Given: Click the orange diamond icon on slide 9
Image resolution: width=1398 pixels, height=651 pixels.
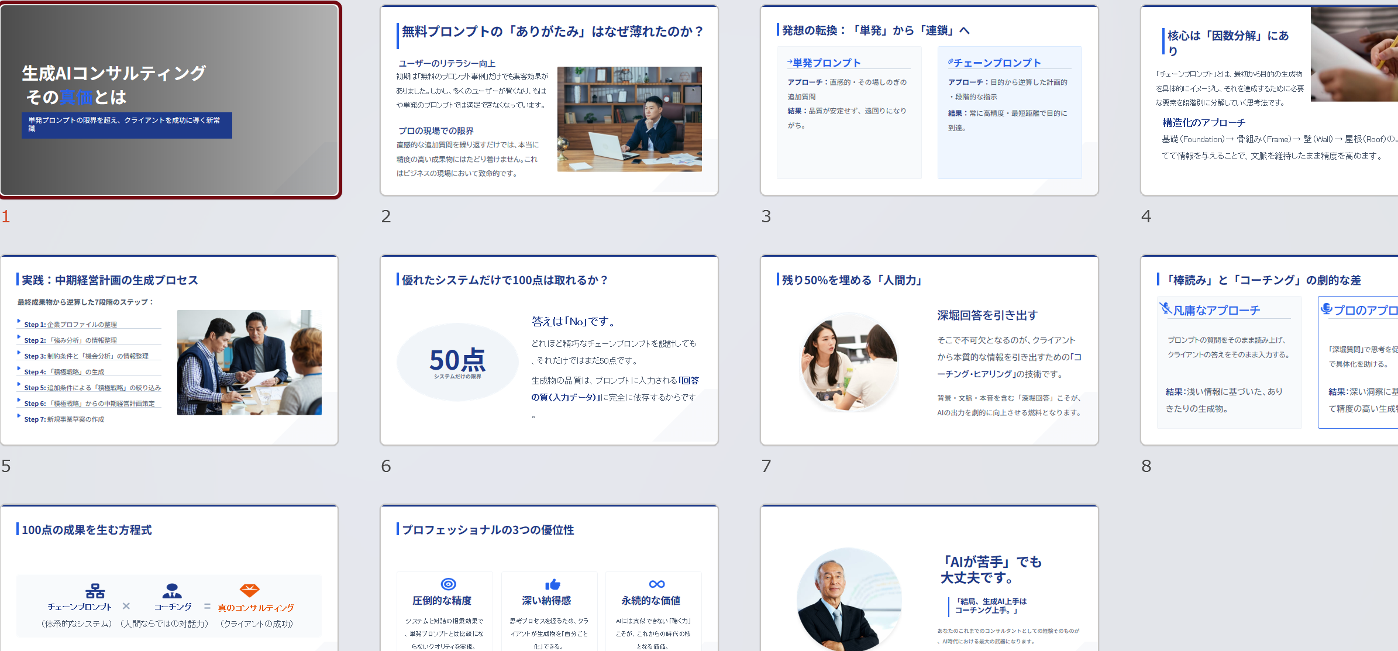Looking at the screenshot, I should click(250, 590).
